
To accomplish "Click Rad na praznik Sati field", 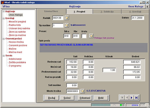I will (x=72, y=77).
